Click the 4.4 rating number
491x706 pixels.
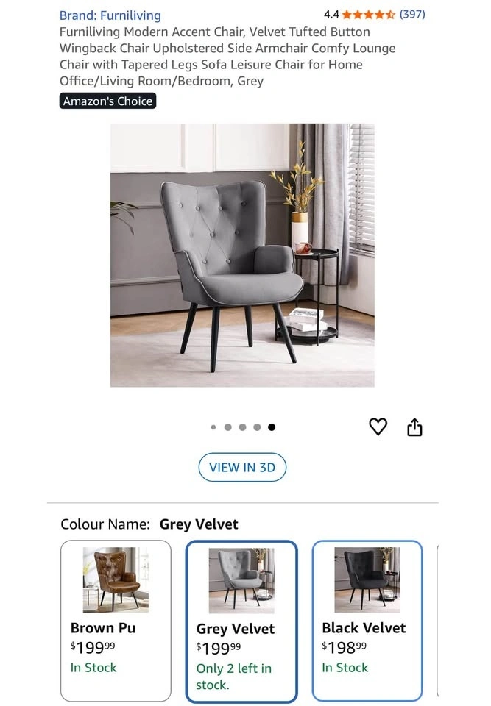point(331,15)
